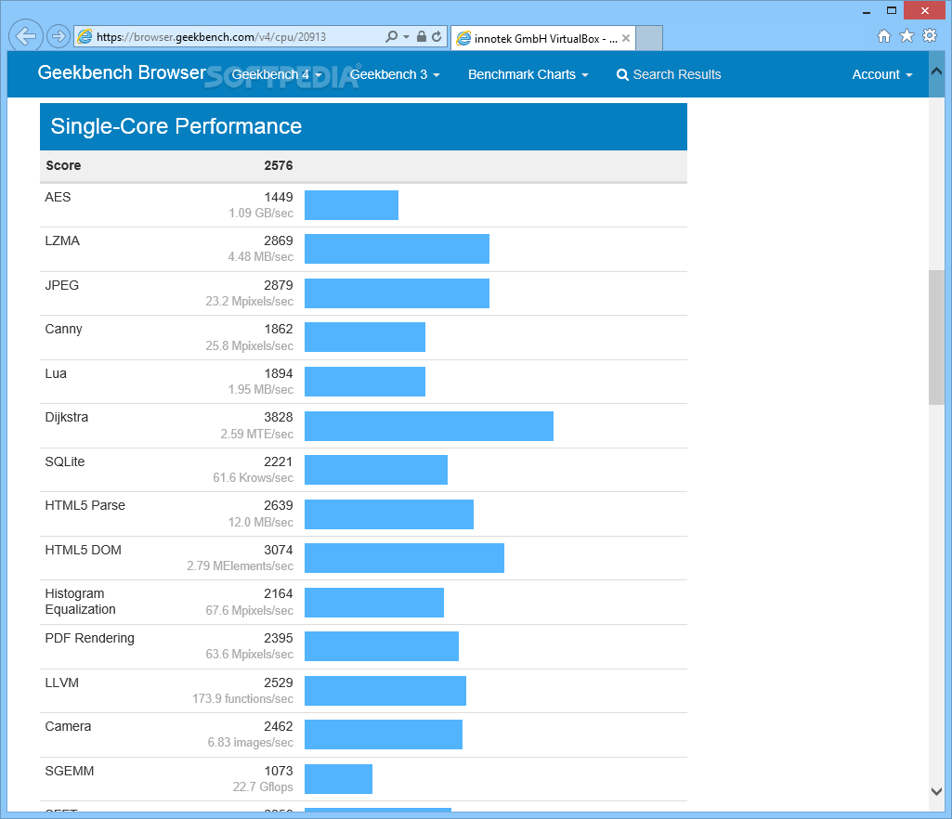This screenshot has width=952, height=819.
Task: Maximize the browser window
Action: 892,10
